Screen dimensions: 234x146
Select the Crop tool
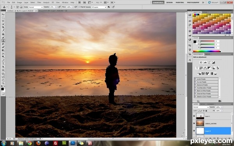coord(3,27)
